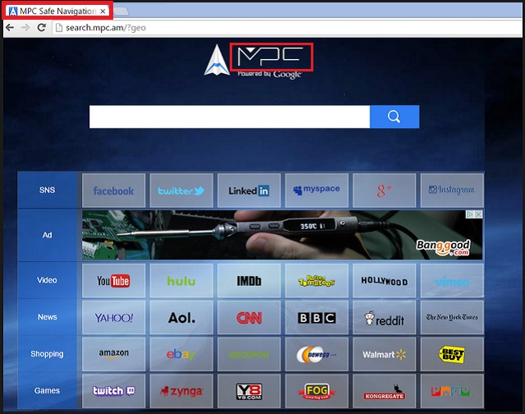Click the browser forward arrow
The image size is (525, 414).
click(25, 27)
